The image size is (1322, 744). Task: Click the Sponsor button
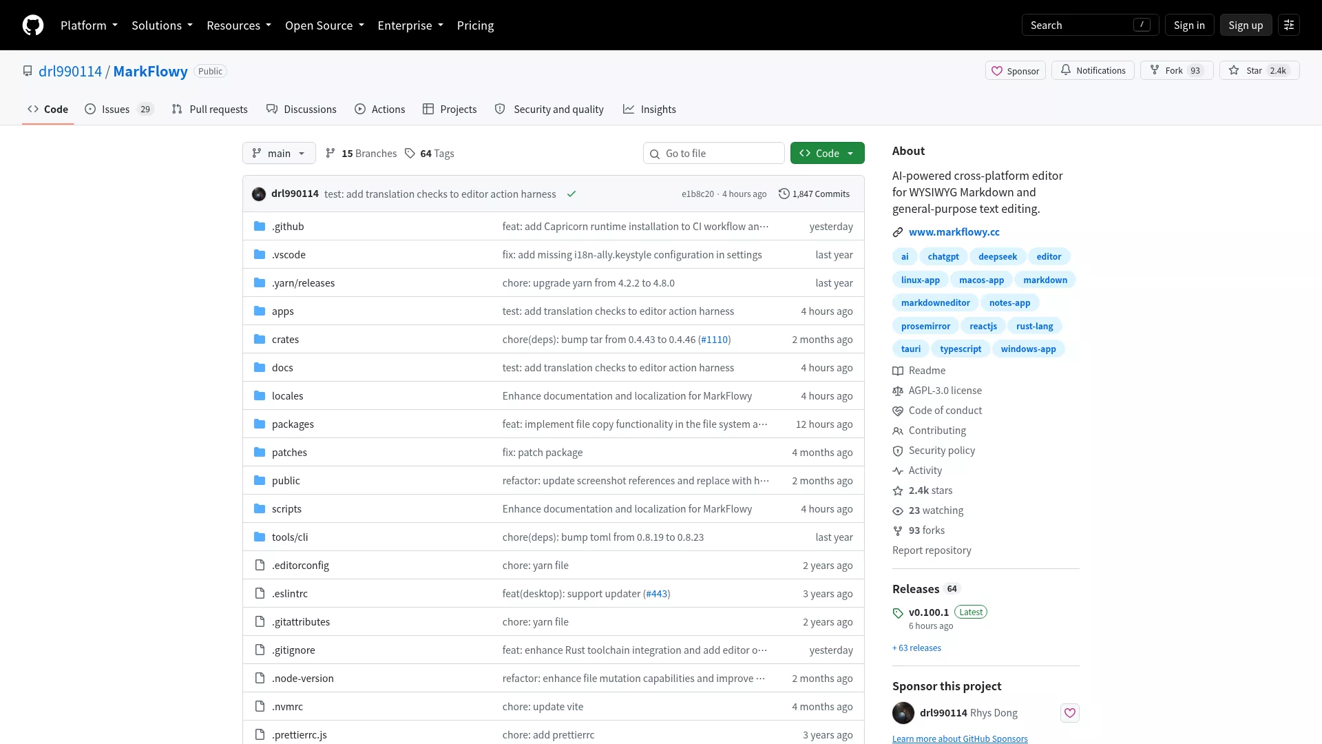(1015, 70)
